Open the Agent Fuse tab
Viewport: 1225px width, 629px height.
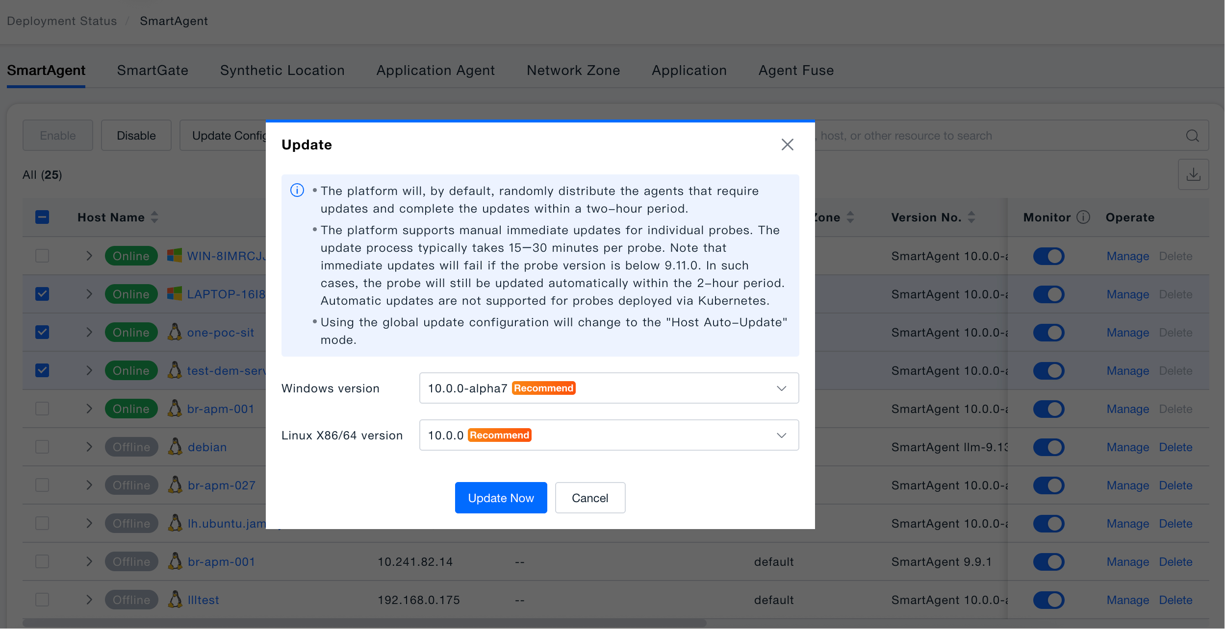796,70
